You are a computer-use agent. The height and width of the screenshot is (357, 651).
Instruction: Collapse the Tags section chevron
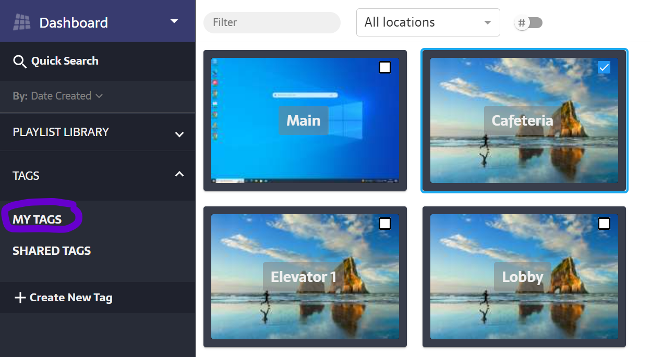[x=179, y=175]
